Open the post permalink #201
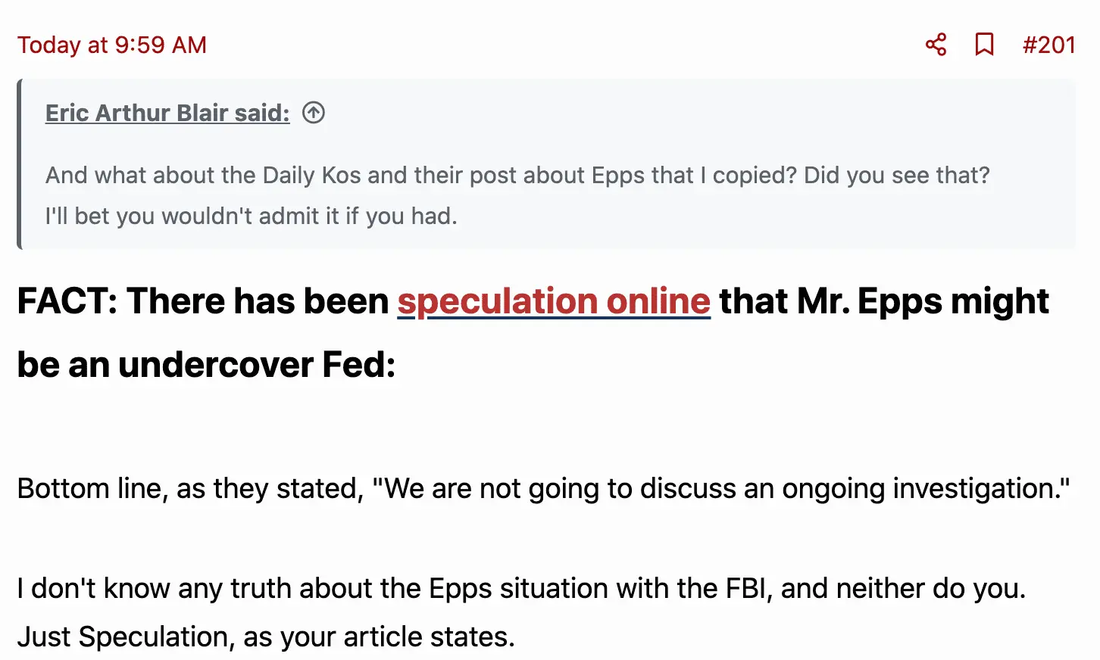The width and height of the screenshot is (1100, 660). tap(1048, 45)
